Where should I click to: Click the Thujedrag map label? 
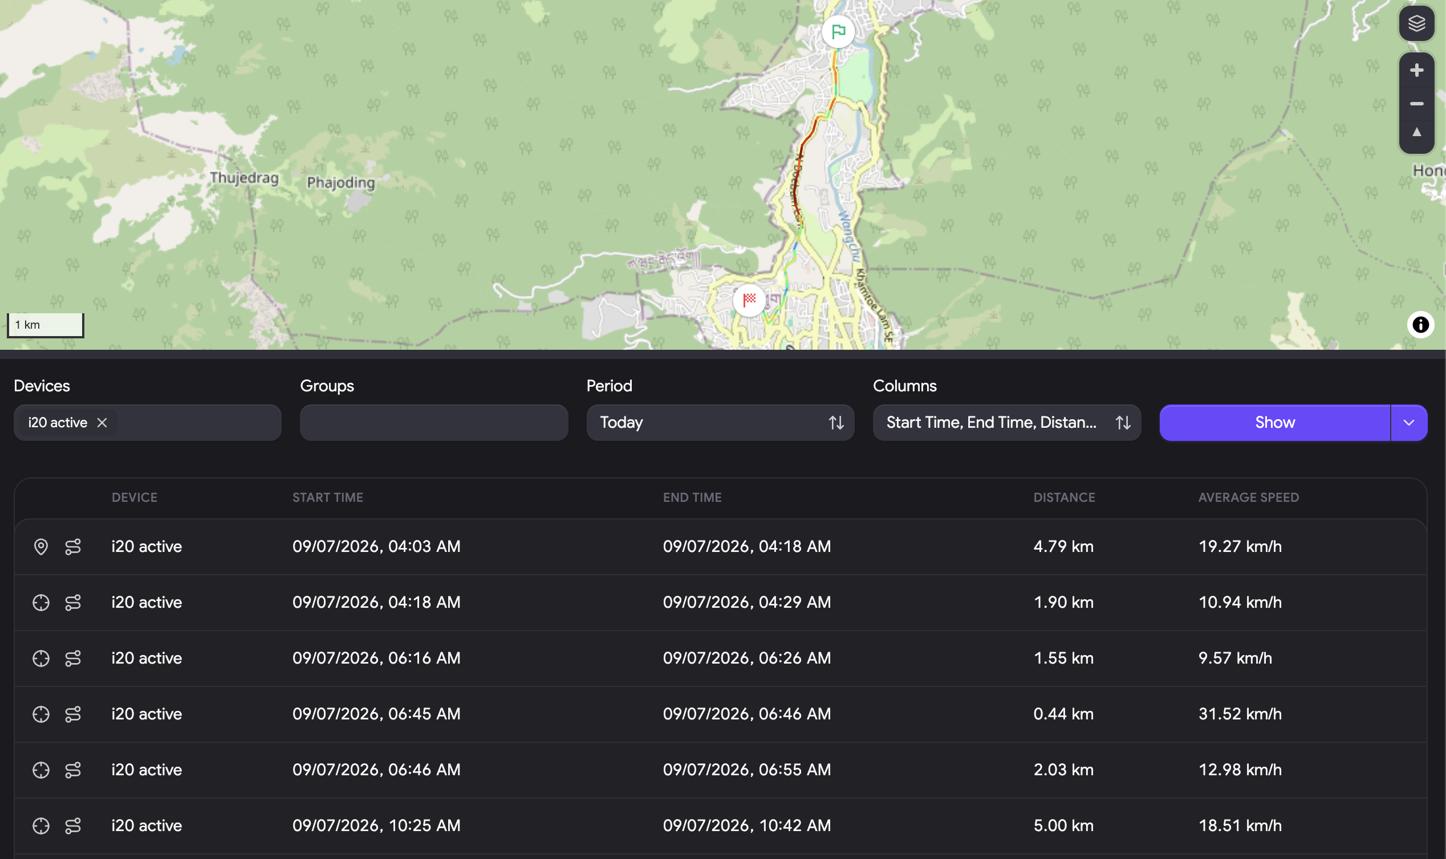(x=244, y=178)
